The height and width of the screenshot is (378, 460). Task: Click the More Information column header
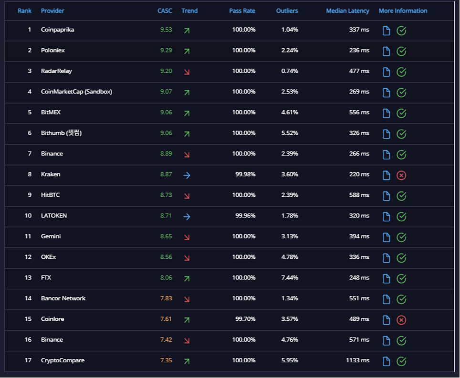coord(403,11)
